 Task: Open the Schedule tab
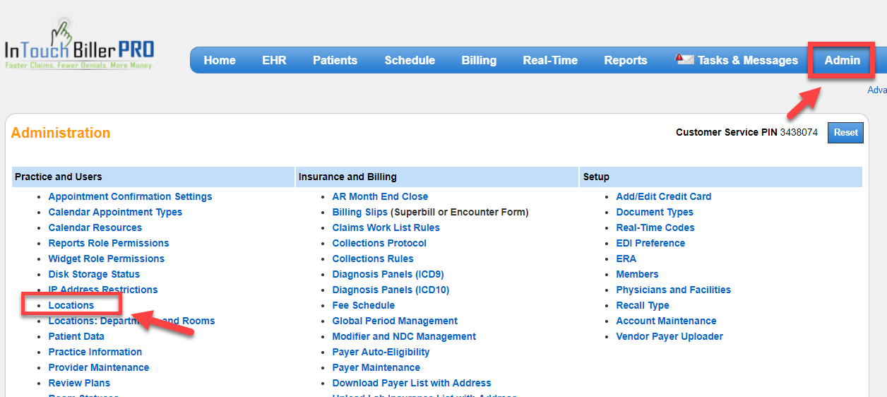point(410,60)
